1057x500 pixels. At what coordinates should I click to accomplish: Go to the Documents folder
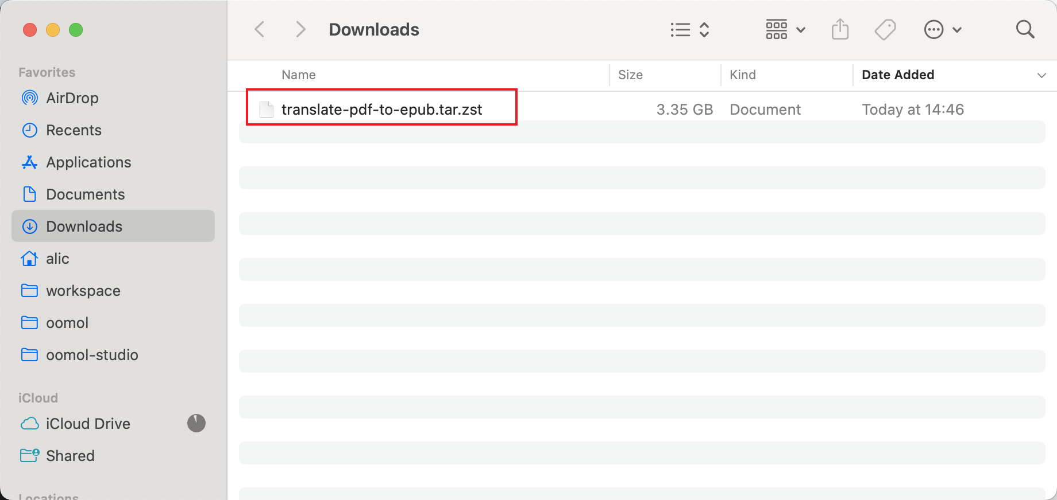(85, 194)
